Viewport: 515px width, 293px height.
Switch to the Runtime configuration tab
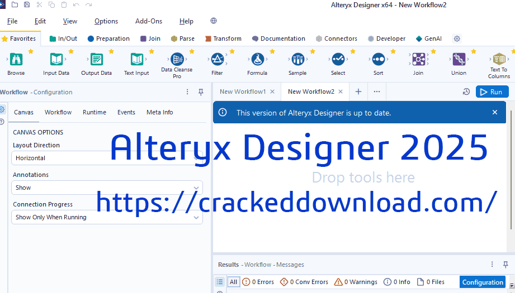[x=95, y=112]
